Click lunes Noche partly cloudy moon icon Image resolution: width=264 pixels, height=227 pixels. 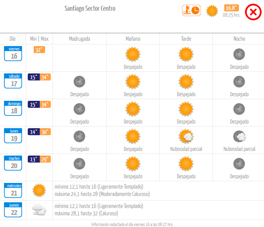tap(239, 137)
